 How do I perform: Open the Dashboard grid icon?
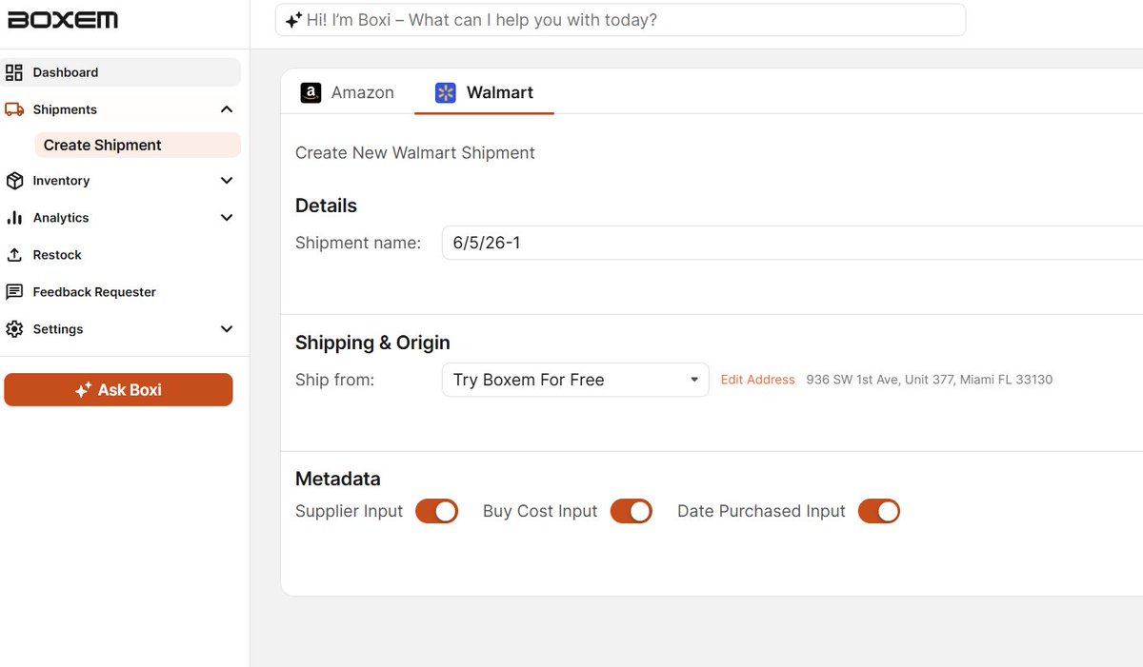(x=14, y=72)
